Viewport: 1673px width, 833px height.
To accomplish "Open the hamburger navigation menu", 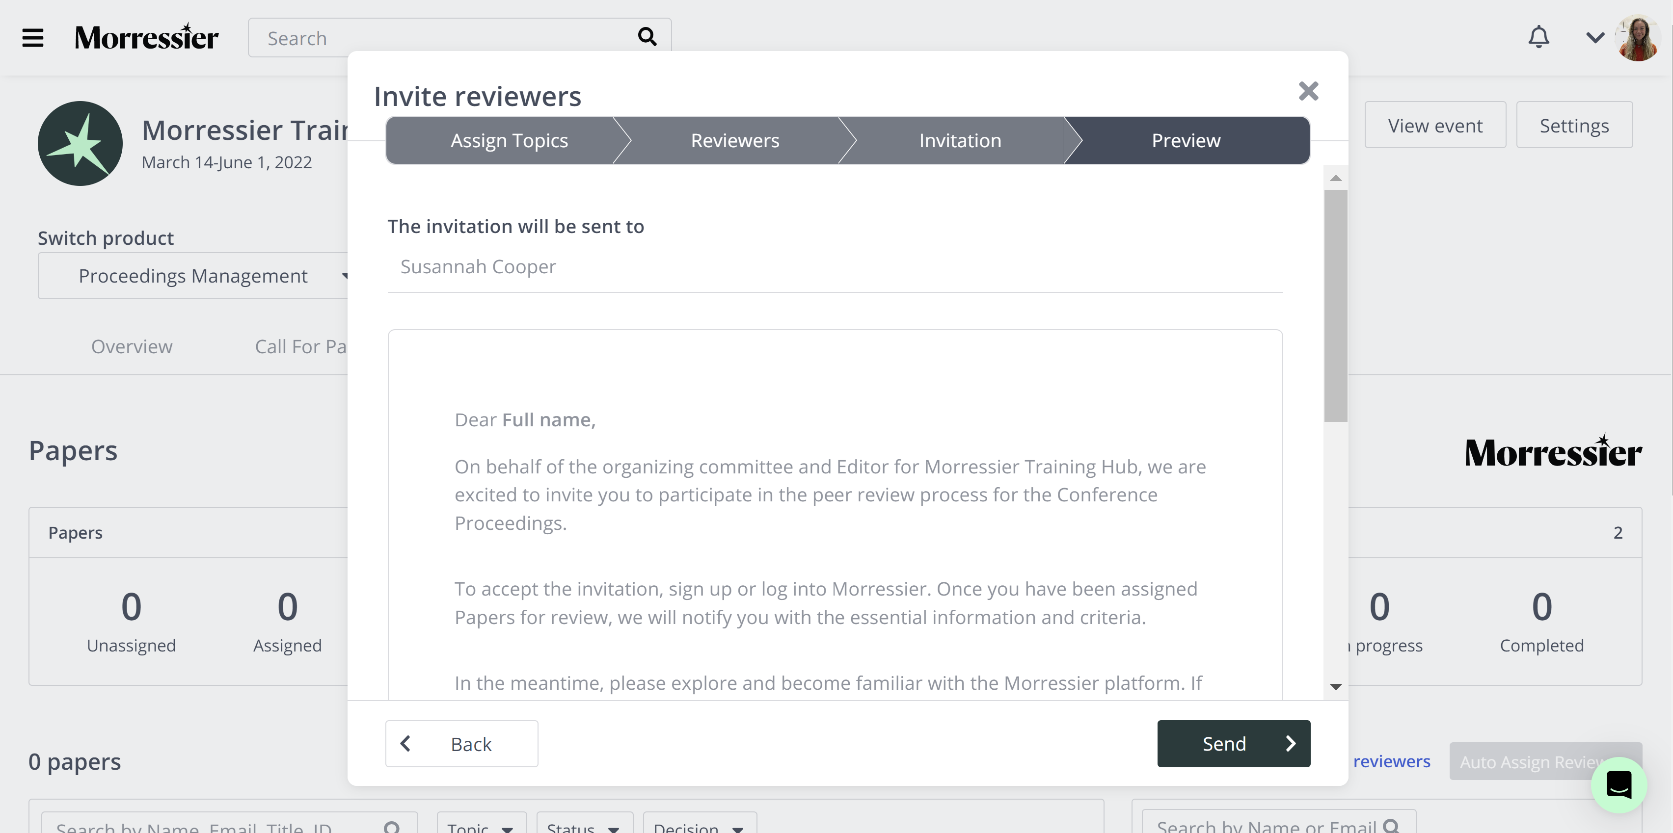I will click(x=32, y=38).
